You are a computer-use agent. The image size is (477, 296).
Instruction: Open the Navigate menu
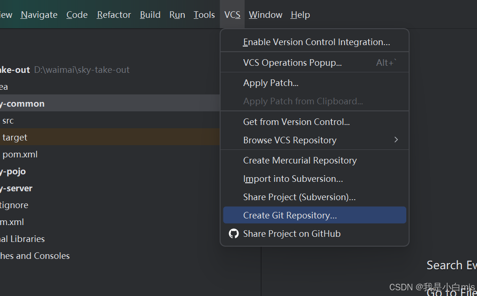point(39,15)
